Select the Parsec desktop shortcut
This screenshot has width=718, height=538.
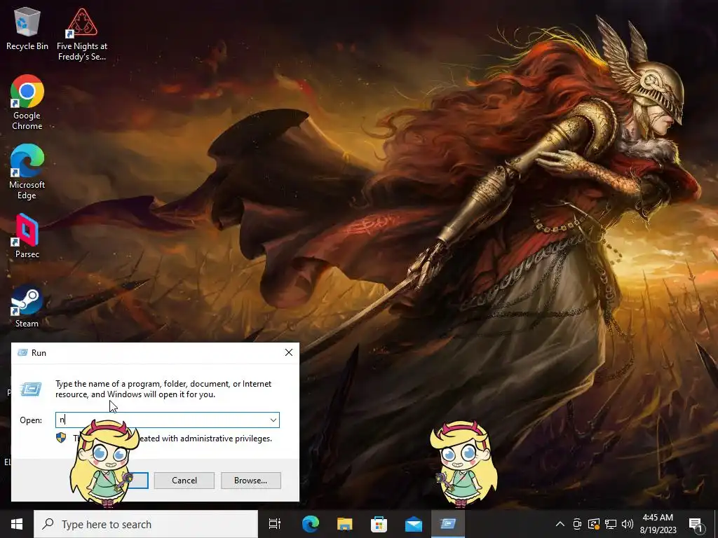[27, 236]
